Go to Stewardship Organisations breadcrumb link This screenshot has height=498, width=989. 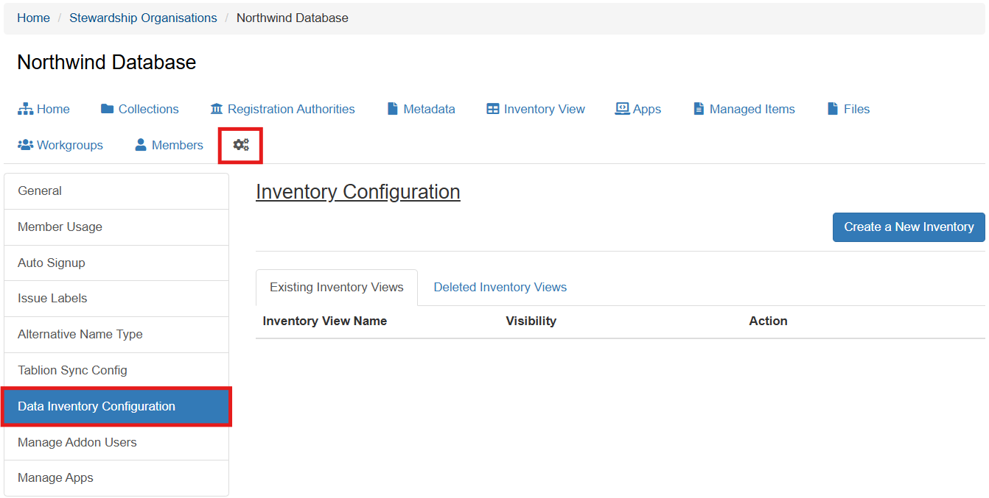143,18
